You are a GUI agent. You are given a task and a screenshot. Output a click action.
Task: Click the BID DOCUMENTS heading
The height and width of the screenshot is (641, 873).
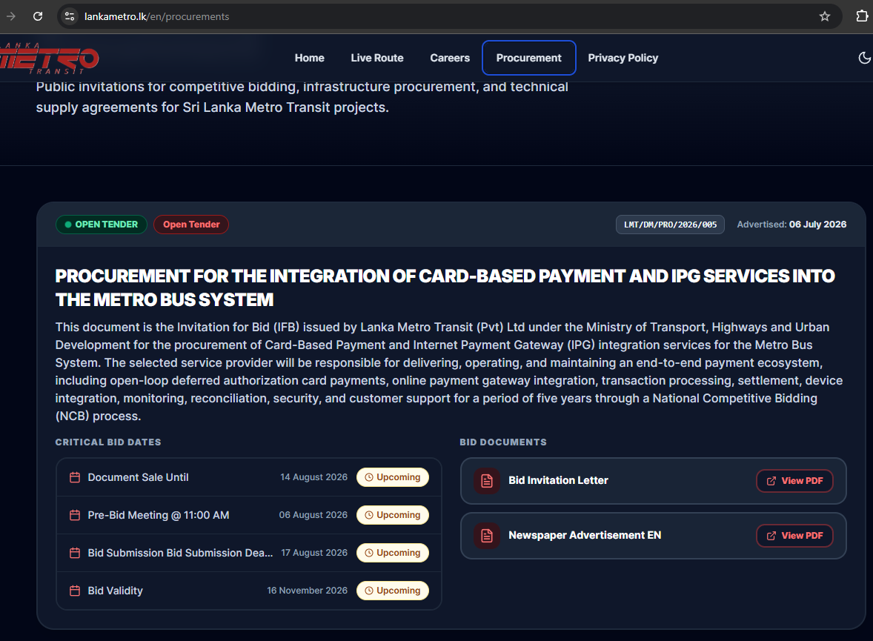pos(503,442)
